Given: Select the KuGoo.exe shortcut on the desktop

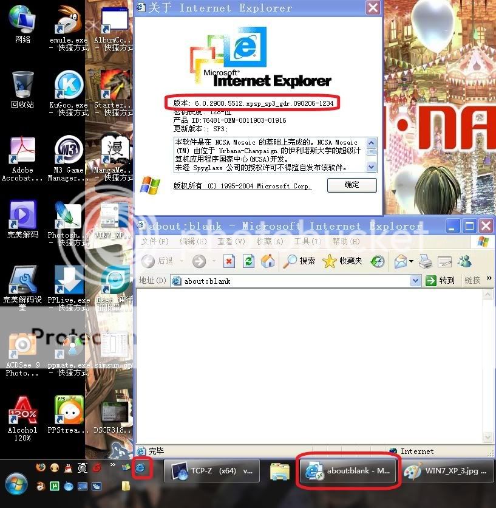Looking at the screenshot, I should click(x=69, y=94).
